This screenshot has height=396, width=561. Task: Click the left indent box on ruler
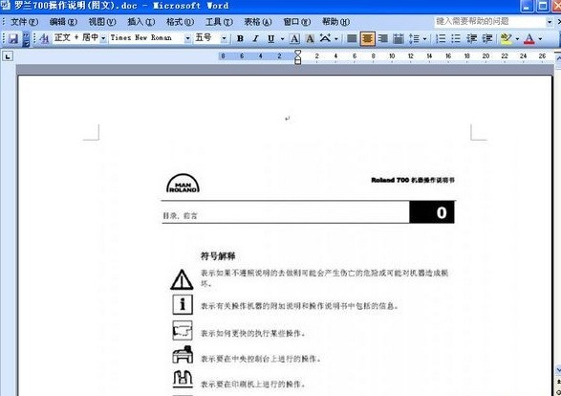pos(297,62)
